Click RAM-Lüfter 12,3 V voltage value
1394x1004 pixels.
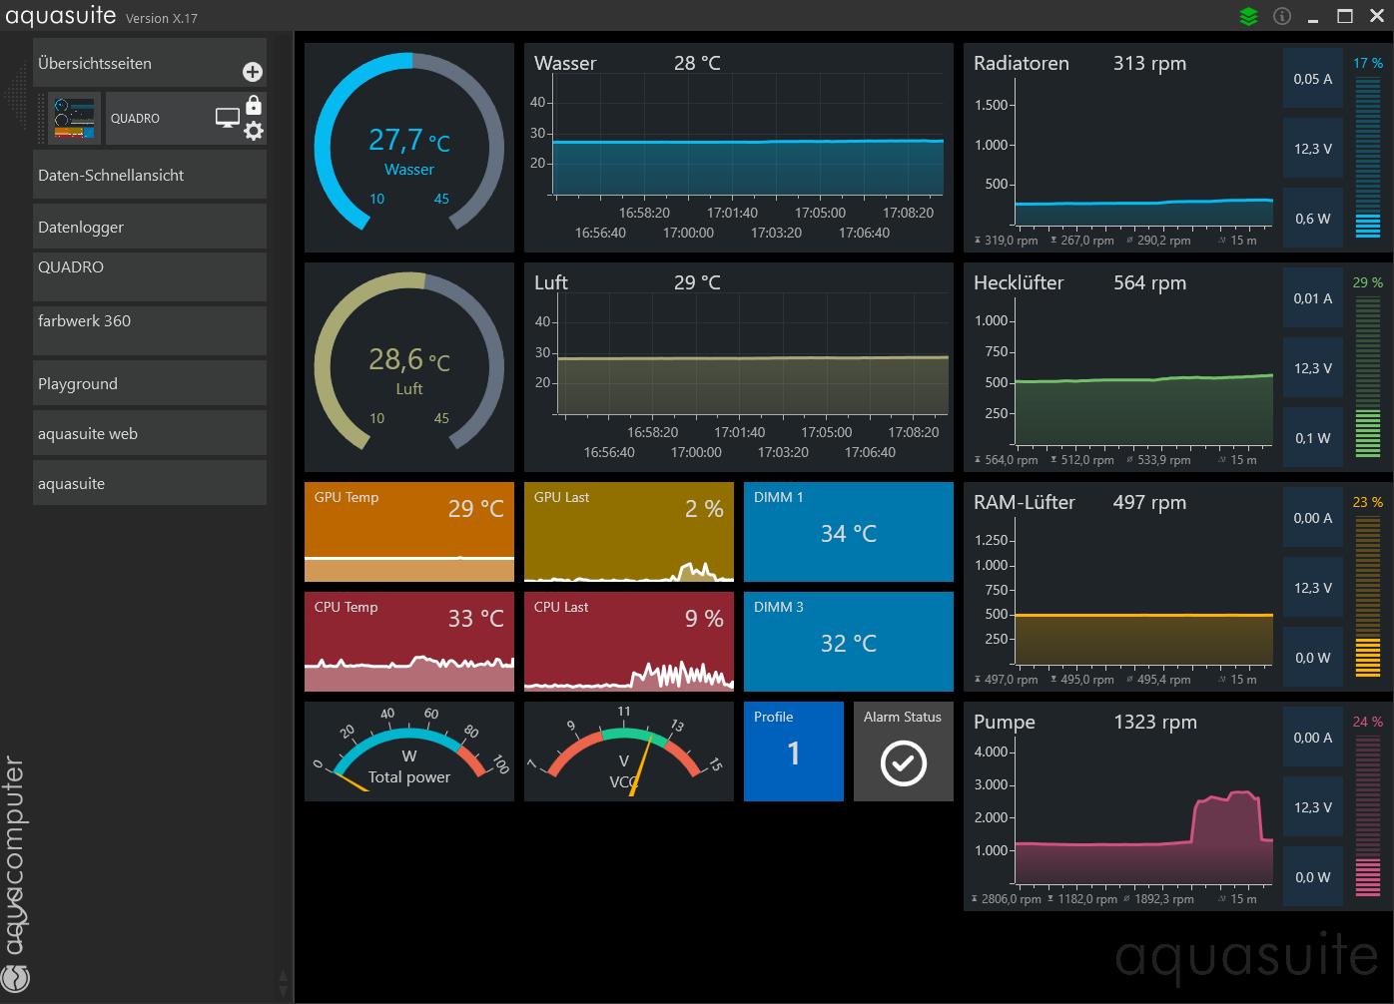[1313, 588]
